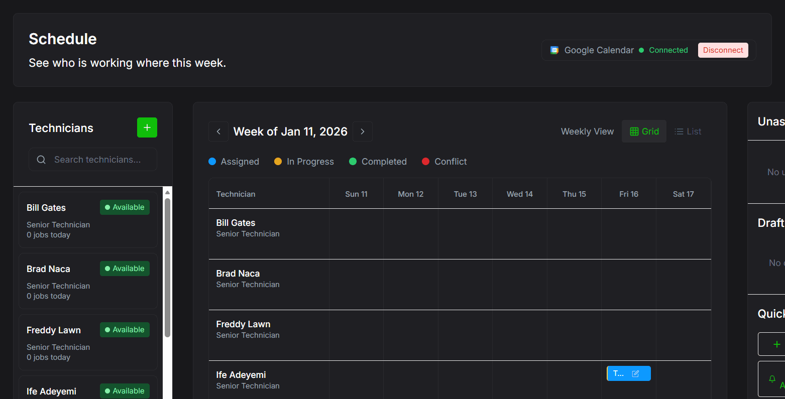The width and height of the screenshot is (785, 399).
Task: Click the plus icon in Quick actions panel
Action: pos(777,344)
